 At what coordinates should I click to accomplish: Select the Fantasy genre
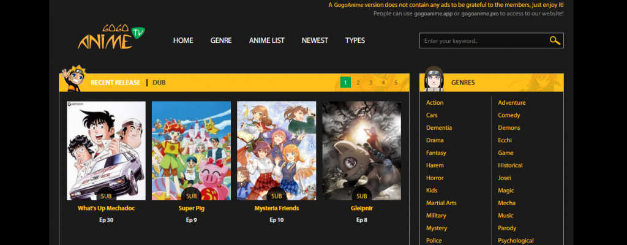436,153
